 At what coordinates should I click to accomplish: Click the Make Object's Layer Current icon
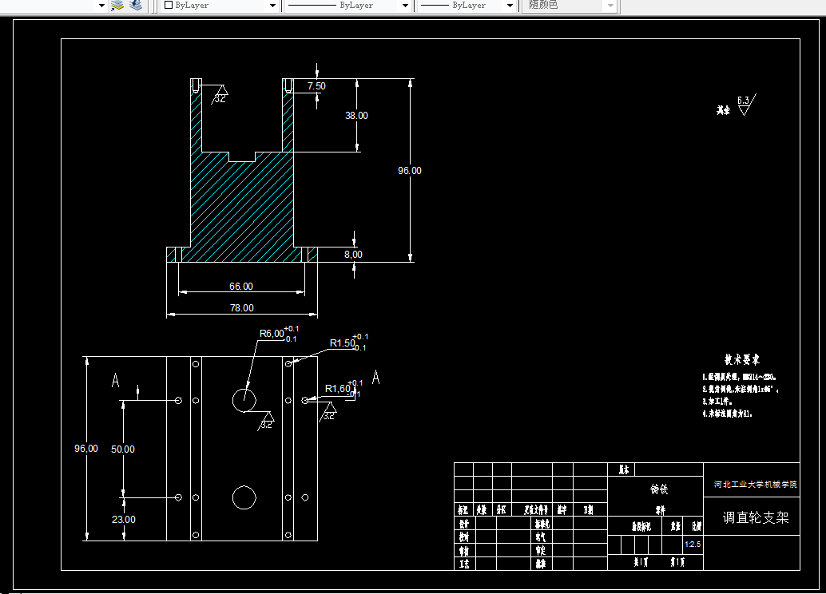click(x=117, y=6)
